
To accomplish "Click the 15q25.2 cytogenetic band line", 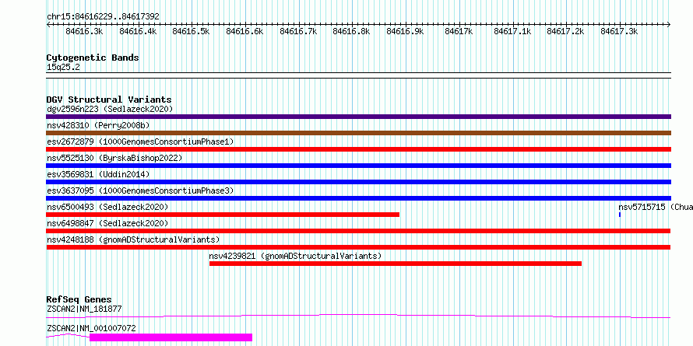I will [358, 75].
